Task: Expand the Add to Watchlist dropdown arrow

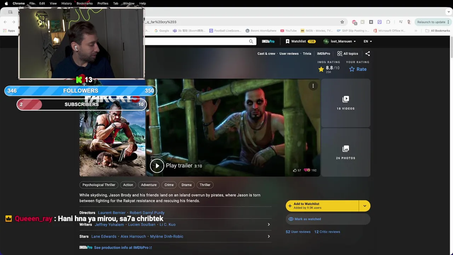Action: pos(365,206)
